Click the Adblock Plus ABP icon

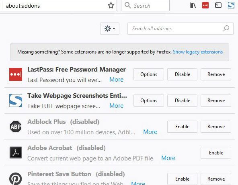[16, 127]
